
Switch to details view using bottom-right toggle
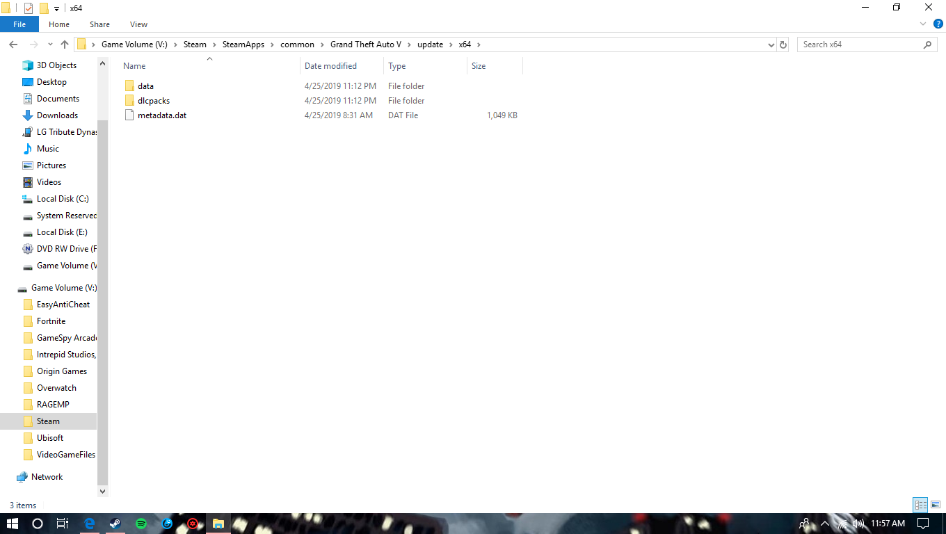[x=920, y=505]
